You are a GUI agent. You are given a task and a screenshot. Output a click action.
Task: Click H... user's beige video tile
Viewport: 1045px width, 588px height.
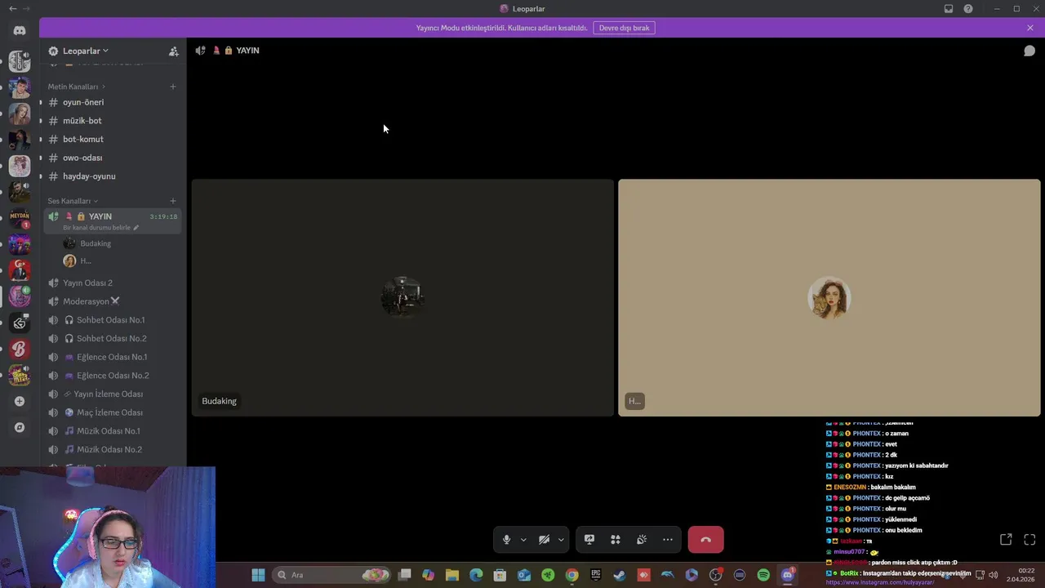[829, 298]
